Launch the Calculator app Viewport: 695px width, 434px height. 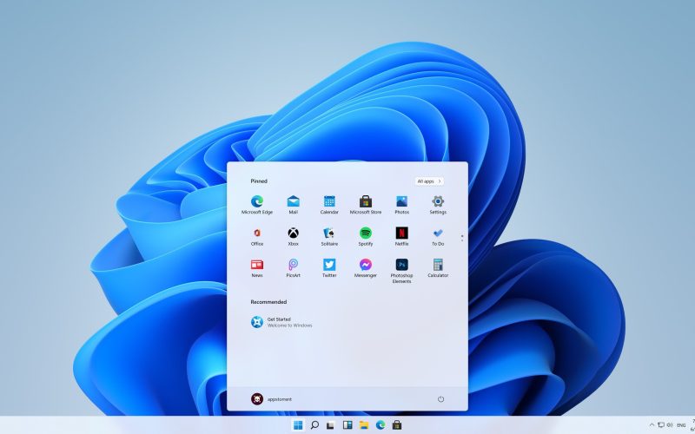click(438, 268)
